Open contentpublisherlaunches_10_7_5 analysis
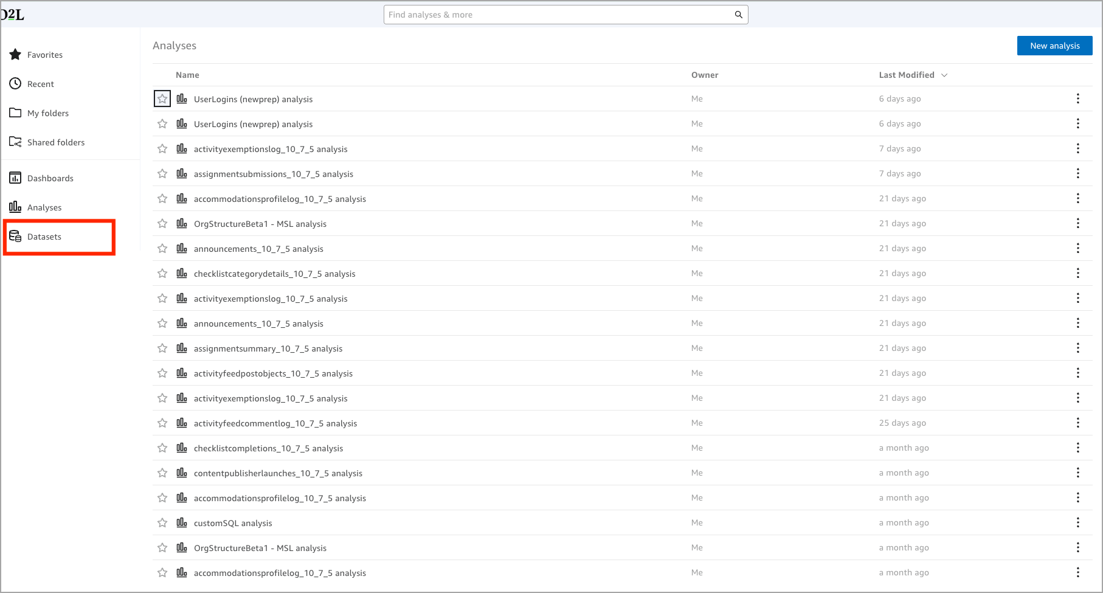Image resolution: width=1103 pixels, height=593 pixels. pyautogui.click(x=278, y=473)
